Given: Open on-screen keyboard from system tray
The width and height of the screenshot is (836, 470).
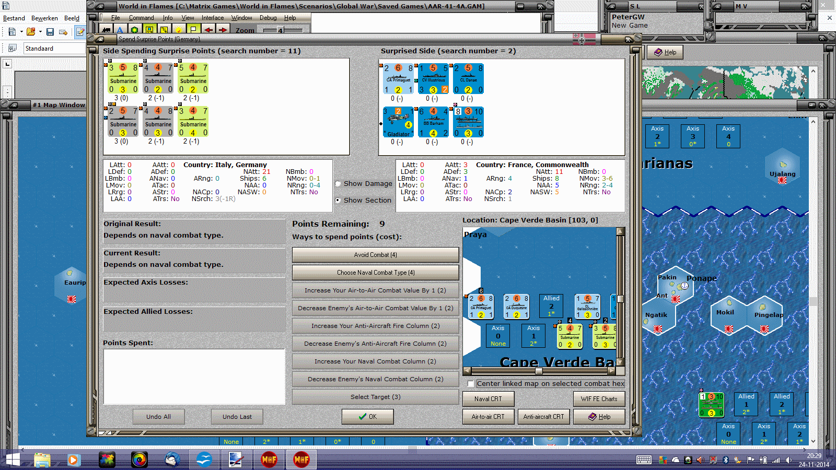Looking at the screenshot, I should tap(644, 460).
